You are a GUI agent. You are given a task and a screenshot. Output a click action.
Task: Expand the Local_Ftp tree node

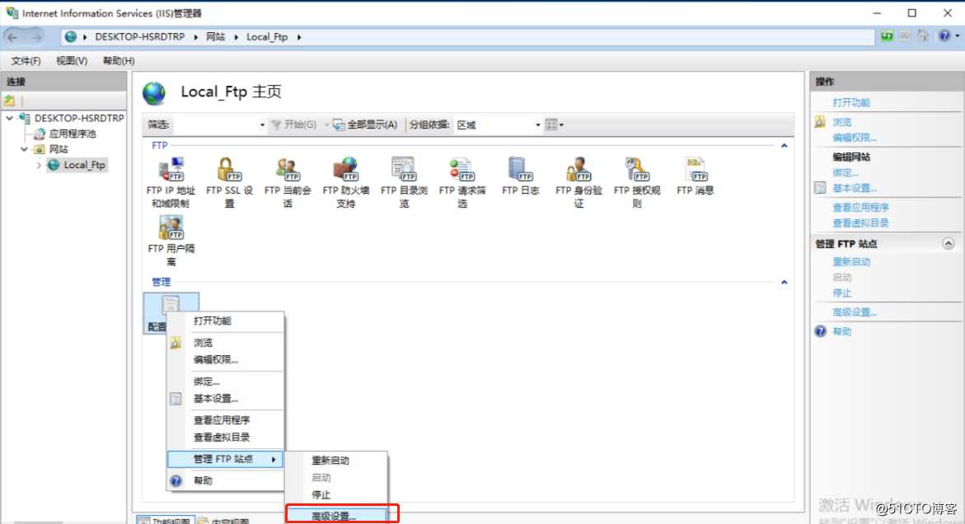point(39,165)
